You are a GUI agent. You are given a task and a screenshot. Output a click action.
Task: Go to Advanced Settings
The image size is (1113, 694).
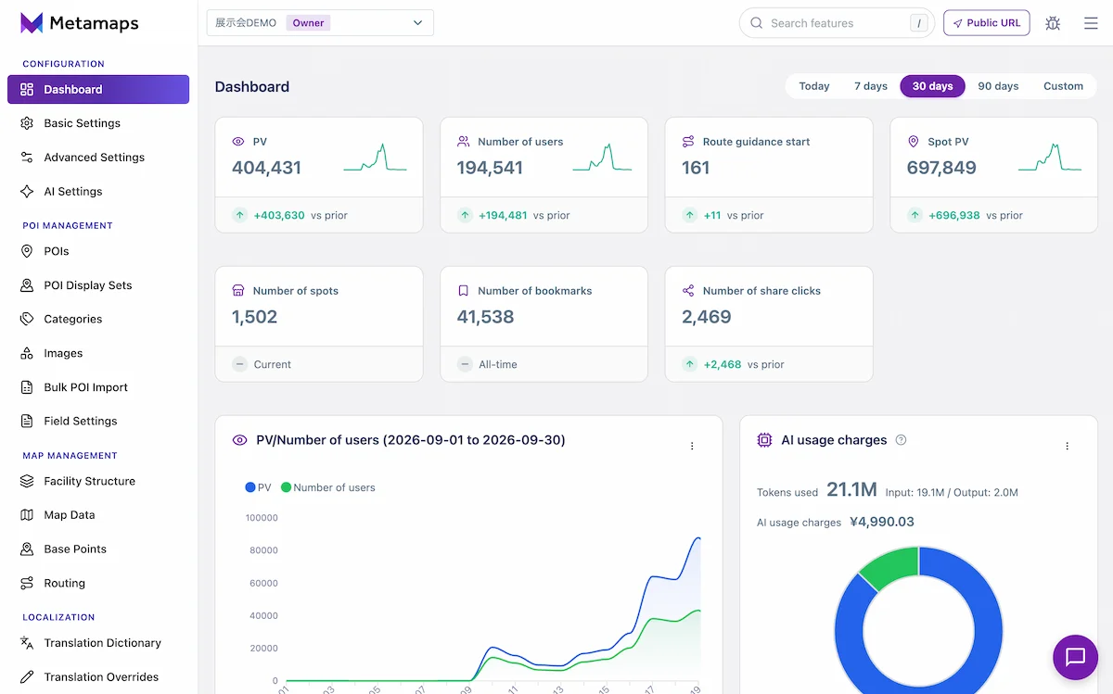point(98,158)
